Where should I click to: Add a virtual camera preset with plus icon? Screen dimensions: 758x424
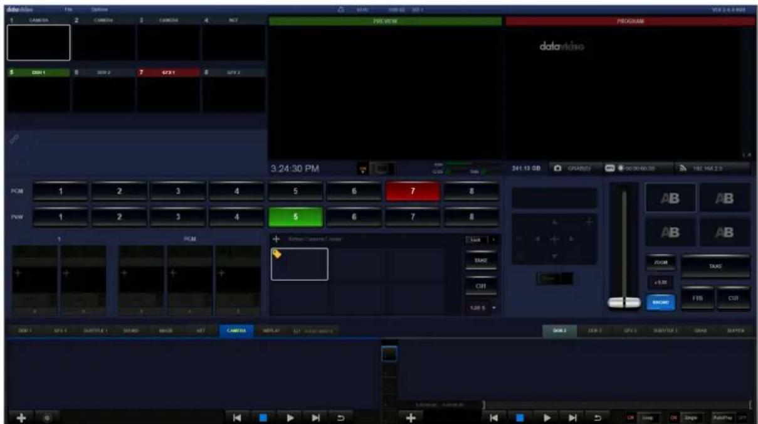pyautogui.click(x=275, y=239)
